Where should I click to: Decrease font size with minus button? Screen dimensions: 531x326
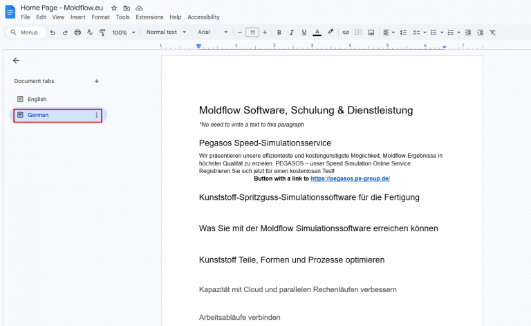240,33
